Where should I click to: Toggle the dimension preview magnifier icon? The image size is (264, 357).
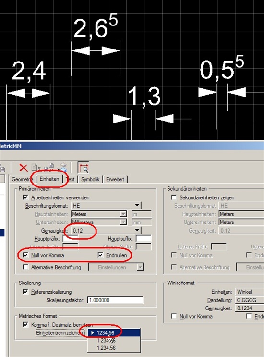click(x=83, y=168)
